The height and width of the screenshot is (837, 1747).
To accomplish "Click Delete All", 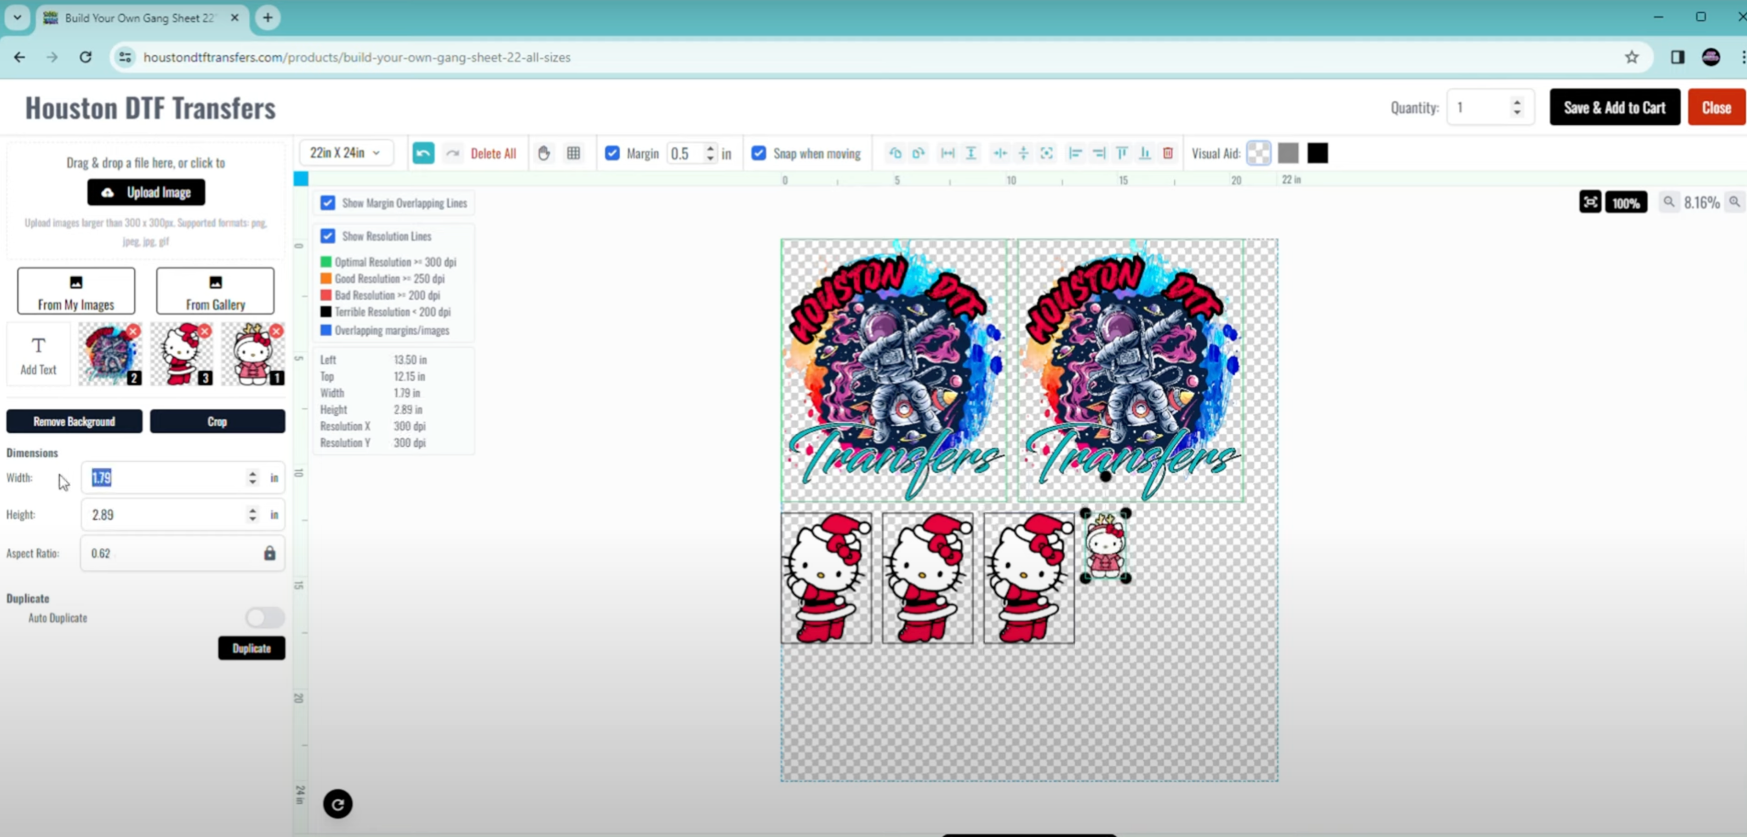I will [493, 153].
